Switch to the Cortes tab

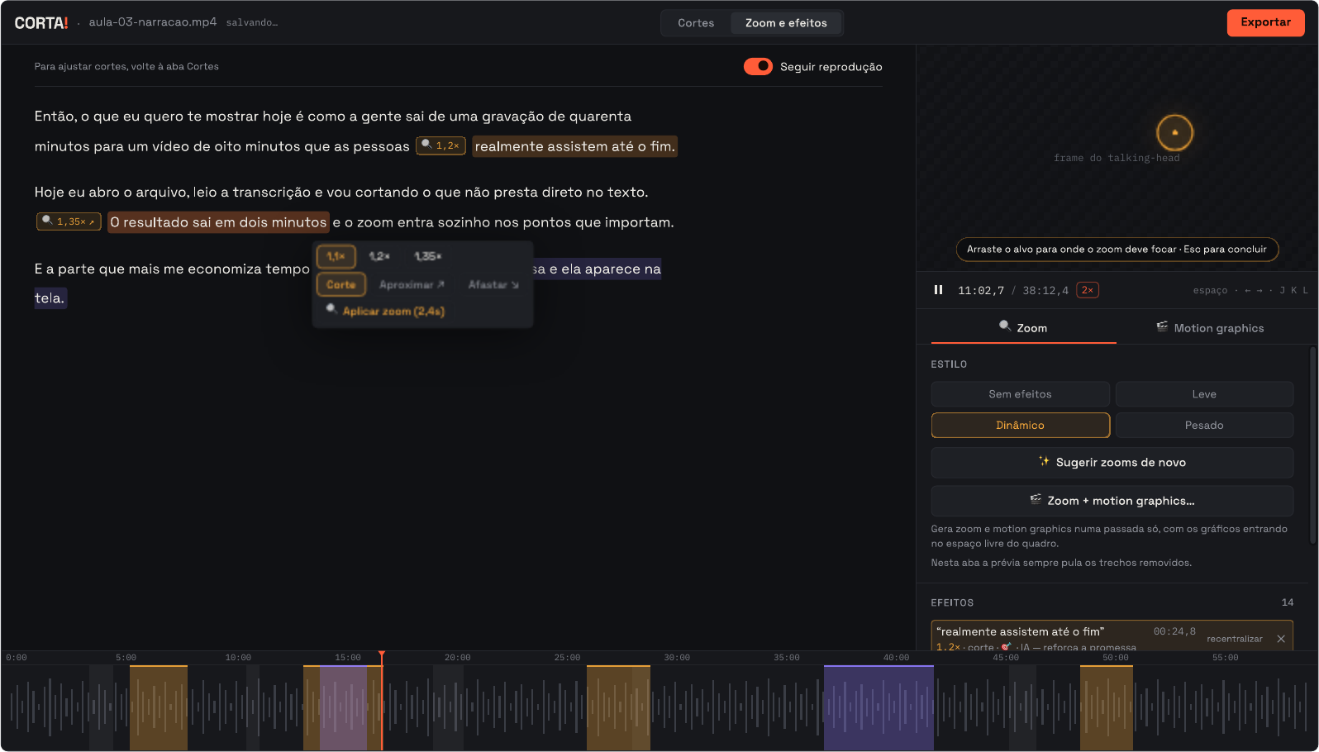(x=696, y=23)
